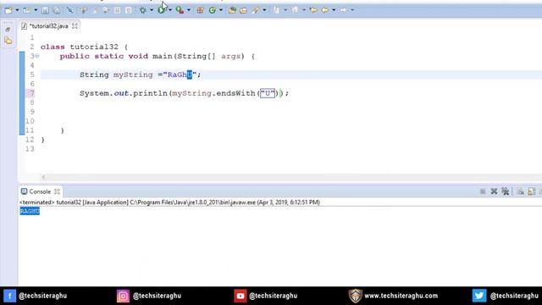Screen dimensions: 542x305
Task: Open the Debug configurations dropdown arrow
Action: 152,10
